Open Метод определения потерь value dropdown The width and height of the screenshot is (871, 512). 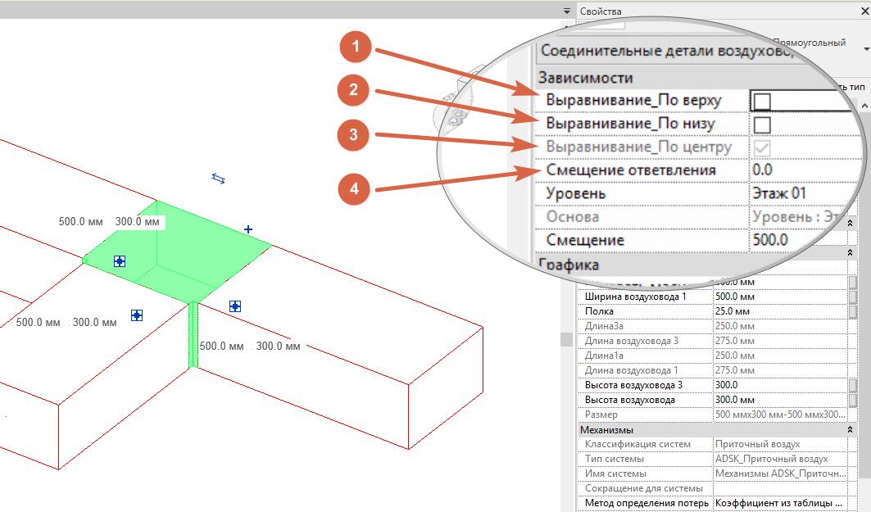click(780, 503)
